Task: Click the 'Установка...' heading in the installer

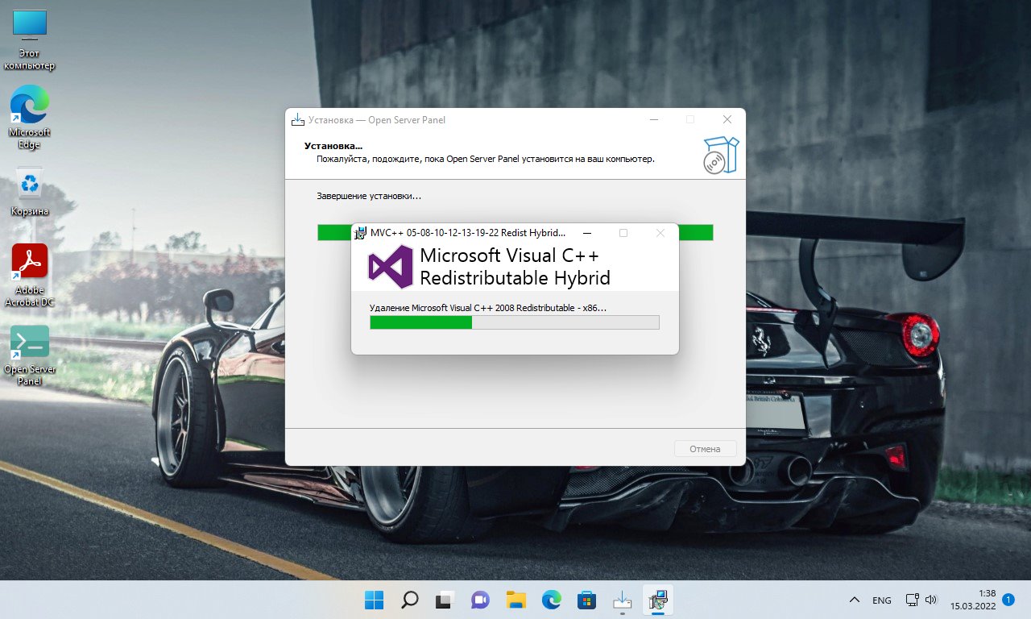Action: tap(333, 146)
